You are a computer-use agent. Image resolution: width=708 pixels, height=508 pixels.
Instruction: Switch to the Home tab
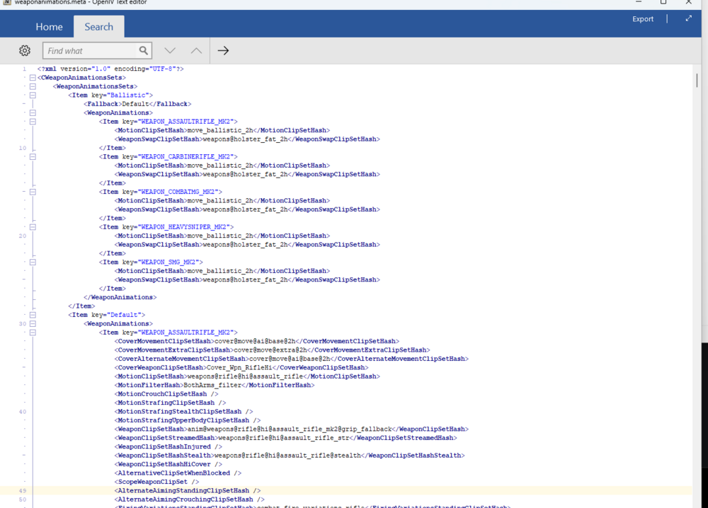point(50,27)
